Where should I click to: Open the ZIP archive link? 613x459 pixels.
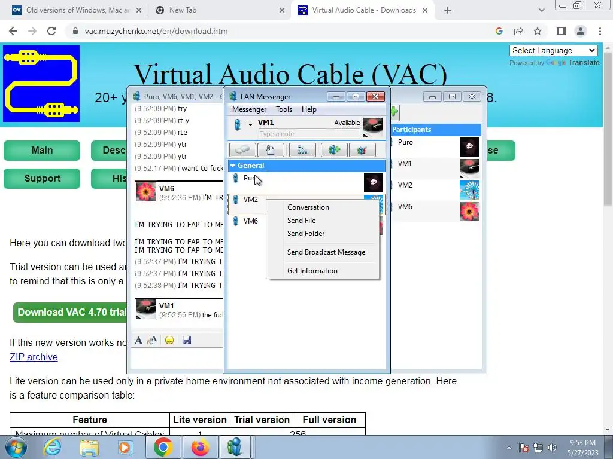pyautogui.click(x=34, y=357)
